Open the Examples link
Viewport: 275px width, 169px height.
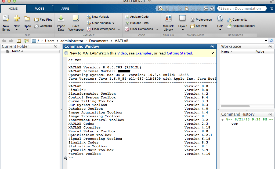(x=144, y=53)
